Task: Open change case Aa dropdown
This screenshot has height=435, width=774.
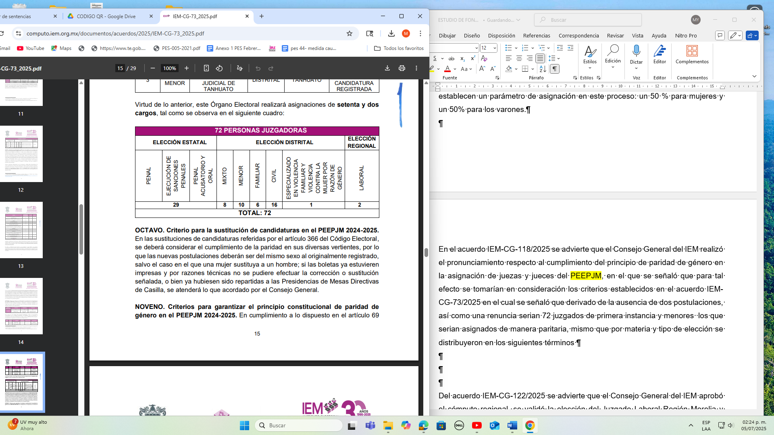Action: coord(466,69)
